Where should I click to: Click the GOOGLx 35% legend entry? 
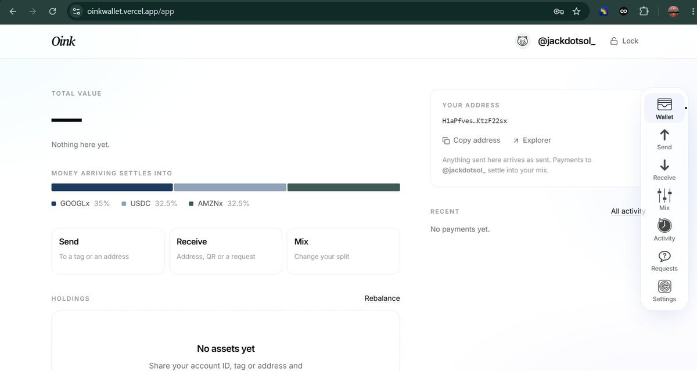(x=81, y=204)
